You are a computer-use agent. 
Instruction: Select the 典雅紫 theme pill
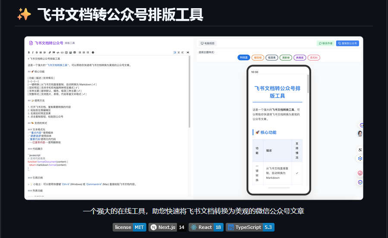pos(300,58)
